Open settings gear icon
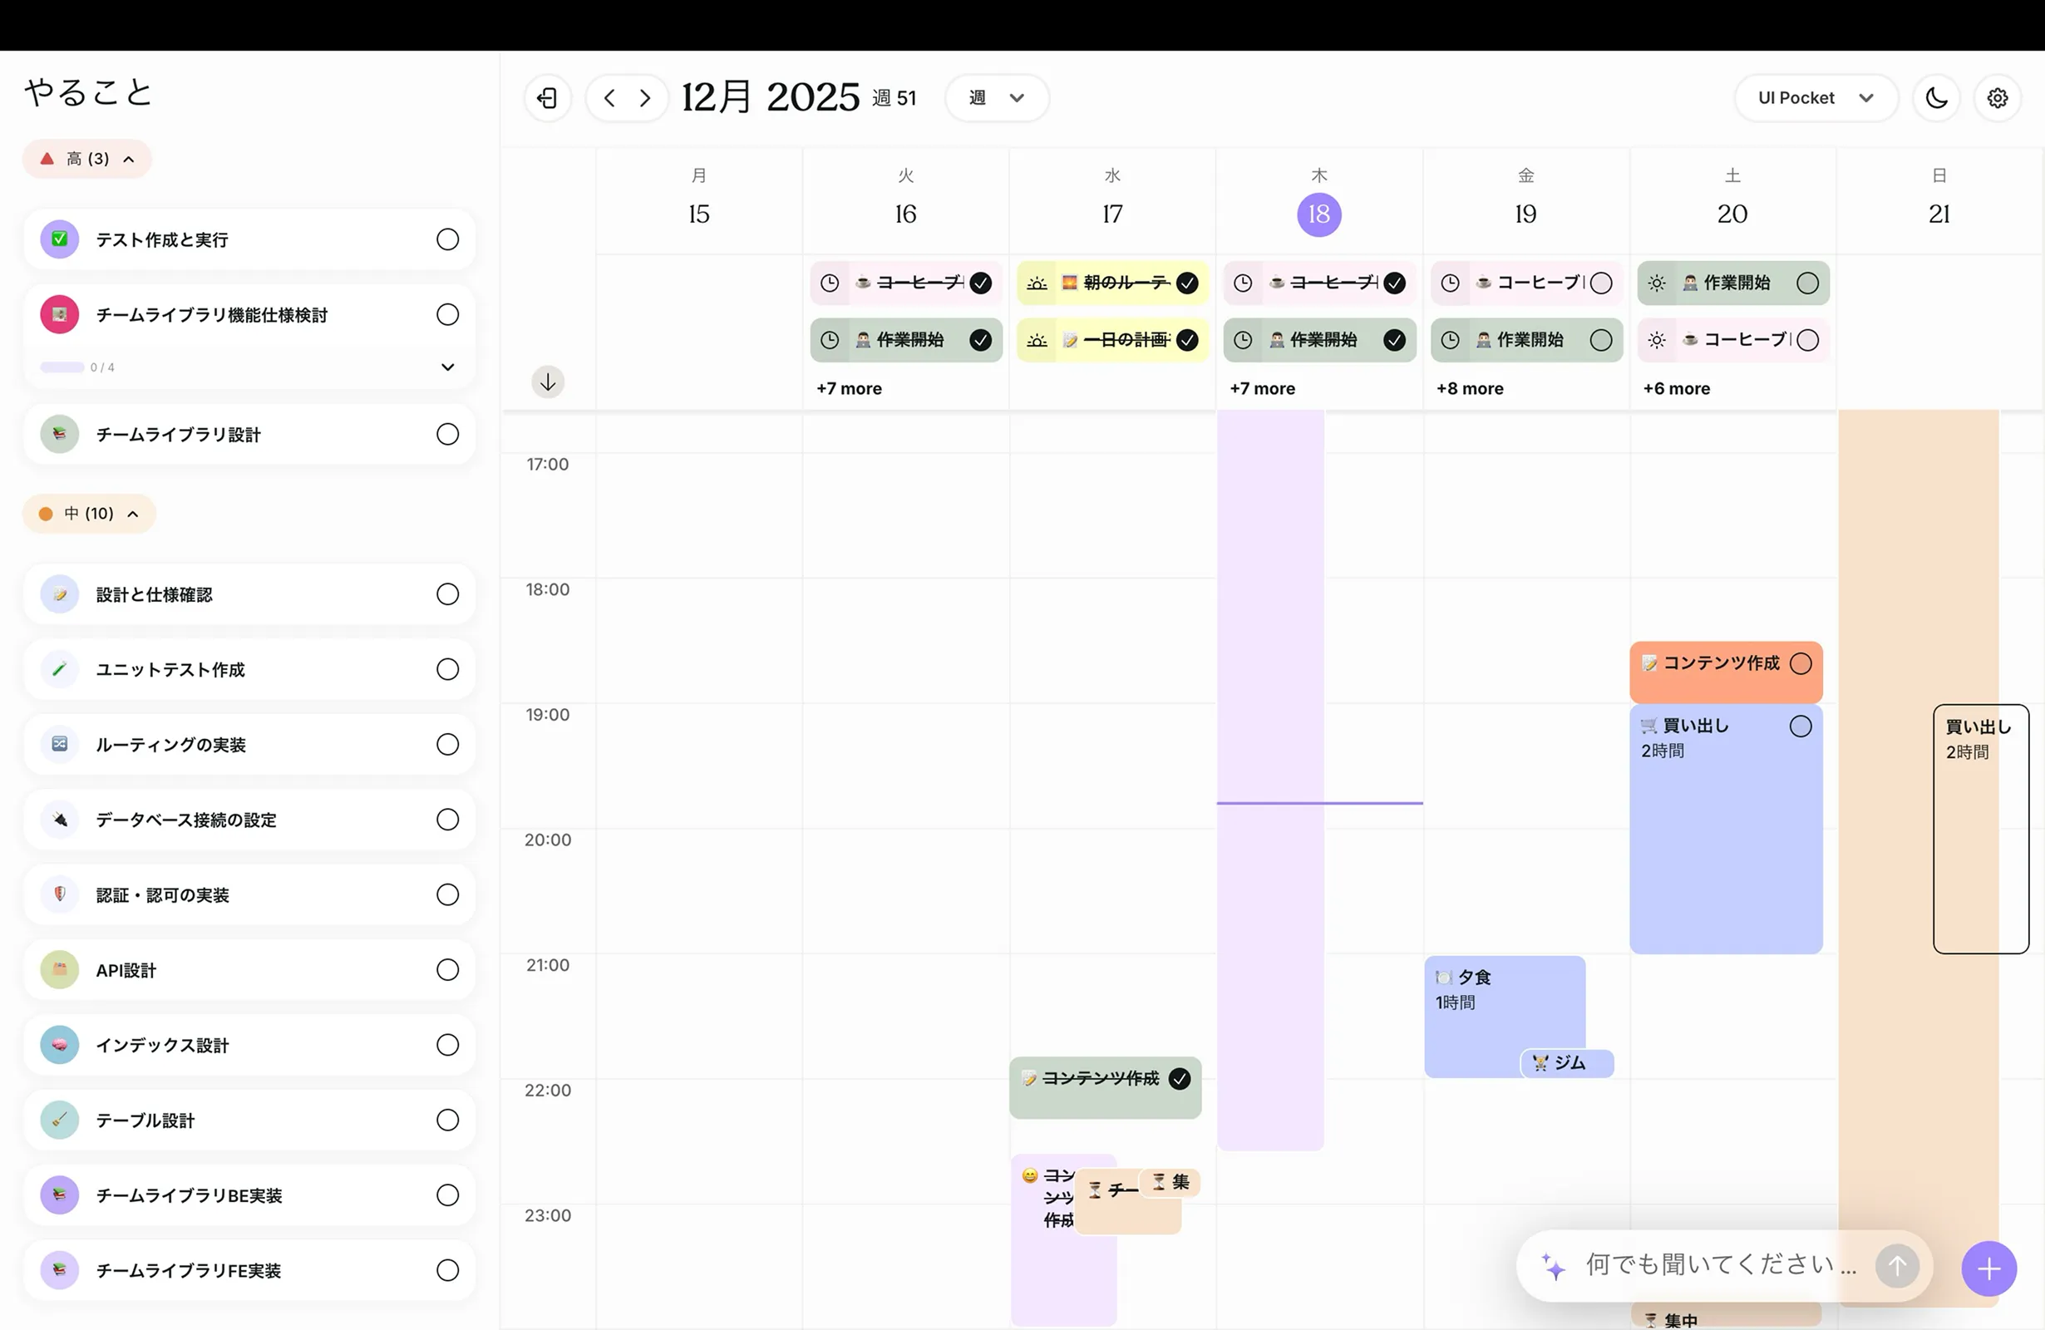2045x1330 pixels. click(1997, 98)
